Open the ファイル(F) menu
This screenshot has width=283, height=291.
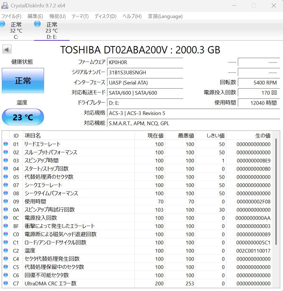click(12, 16)
